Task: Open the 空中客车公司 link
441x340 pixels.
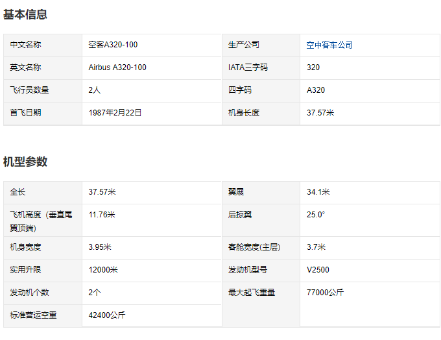Action: [x=329, y=45]
